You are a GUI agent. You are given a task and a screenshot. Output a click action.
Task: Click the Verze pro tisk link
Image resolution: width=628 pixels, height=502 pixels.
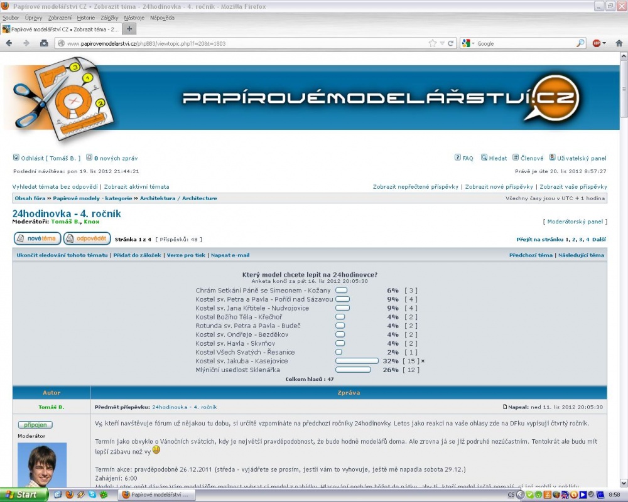click(x=186, y=255)
